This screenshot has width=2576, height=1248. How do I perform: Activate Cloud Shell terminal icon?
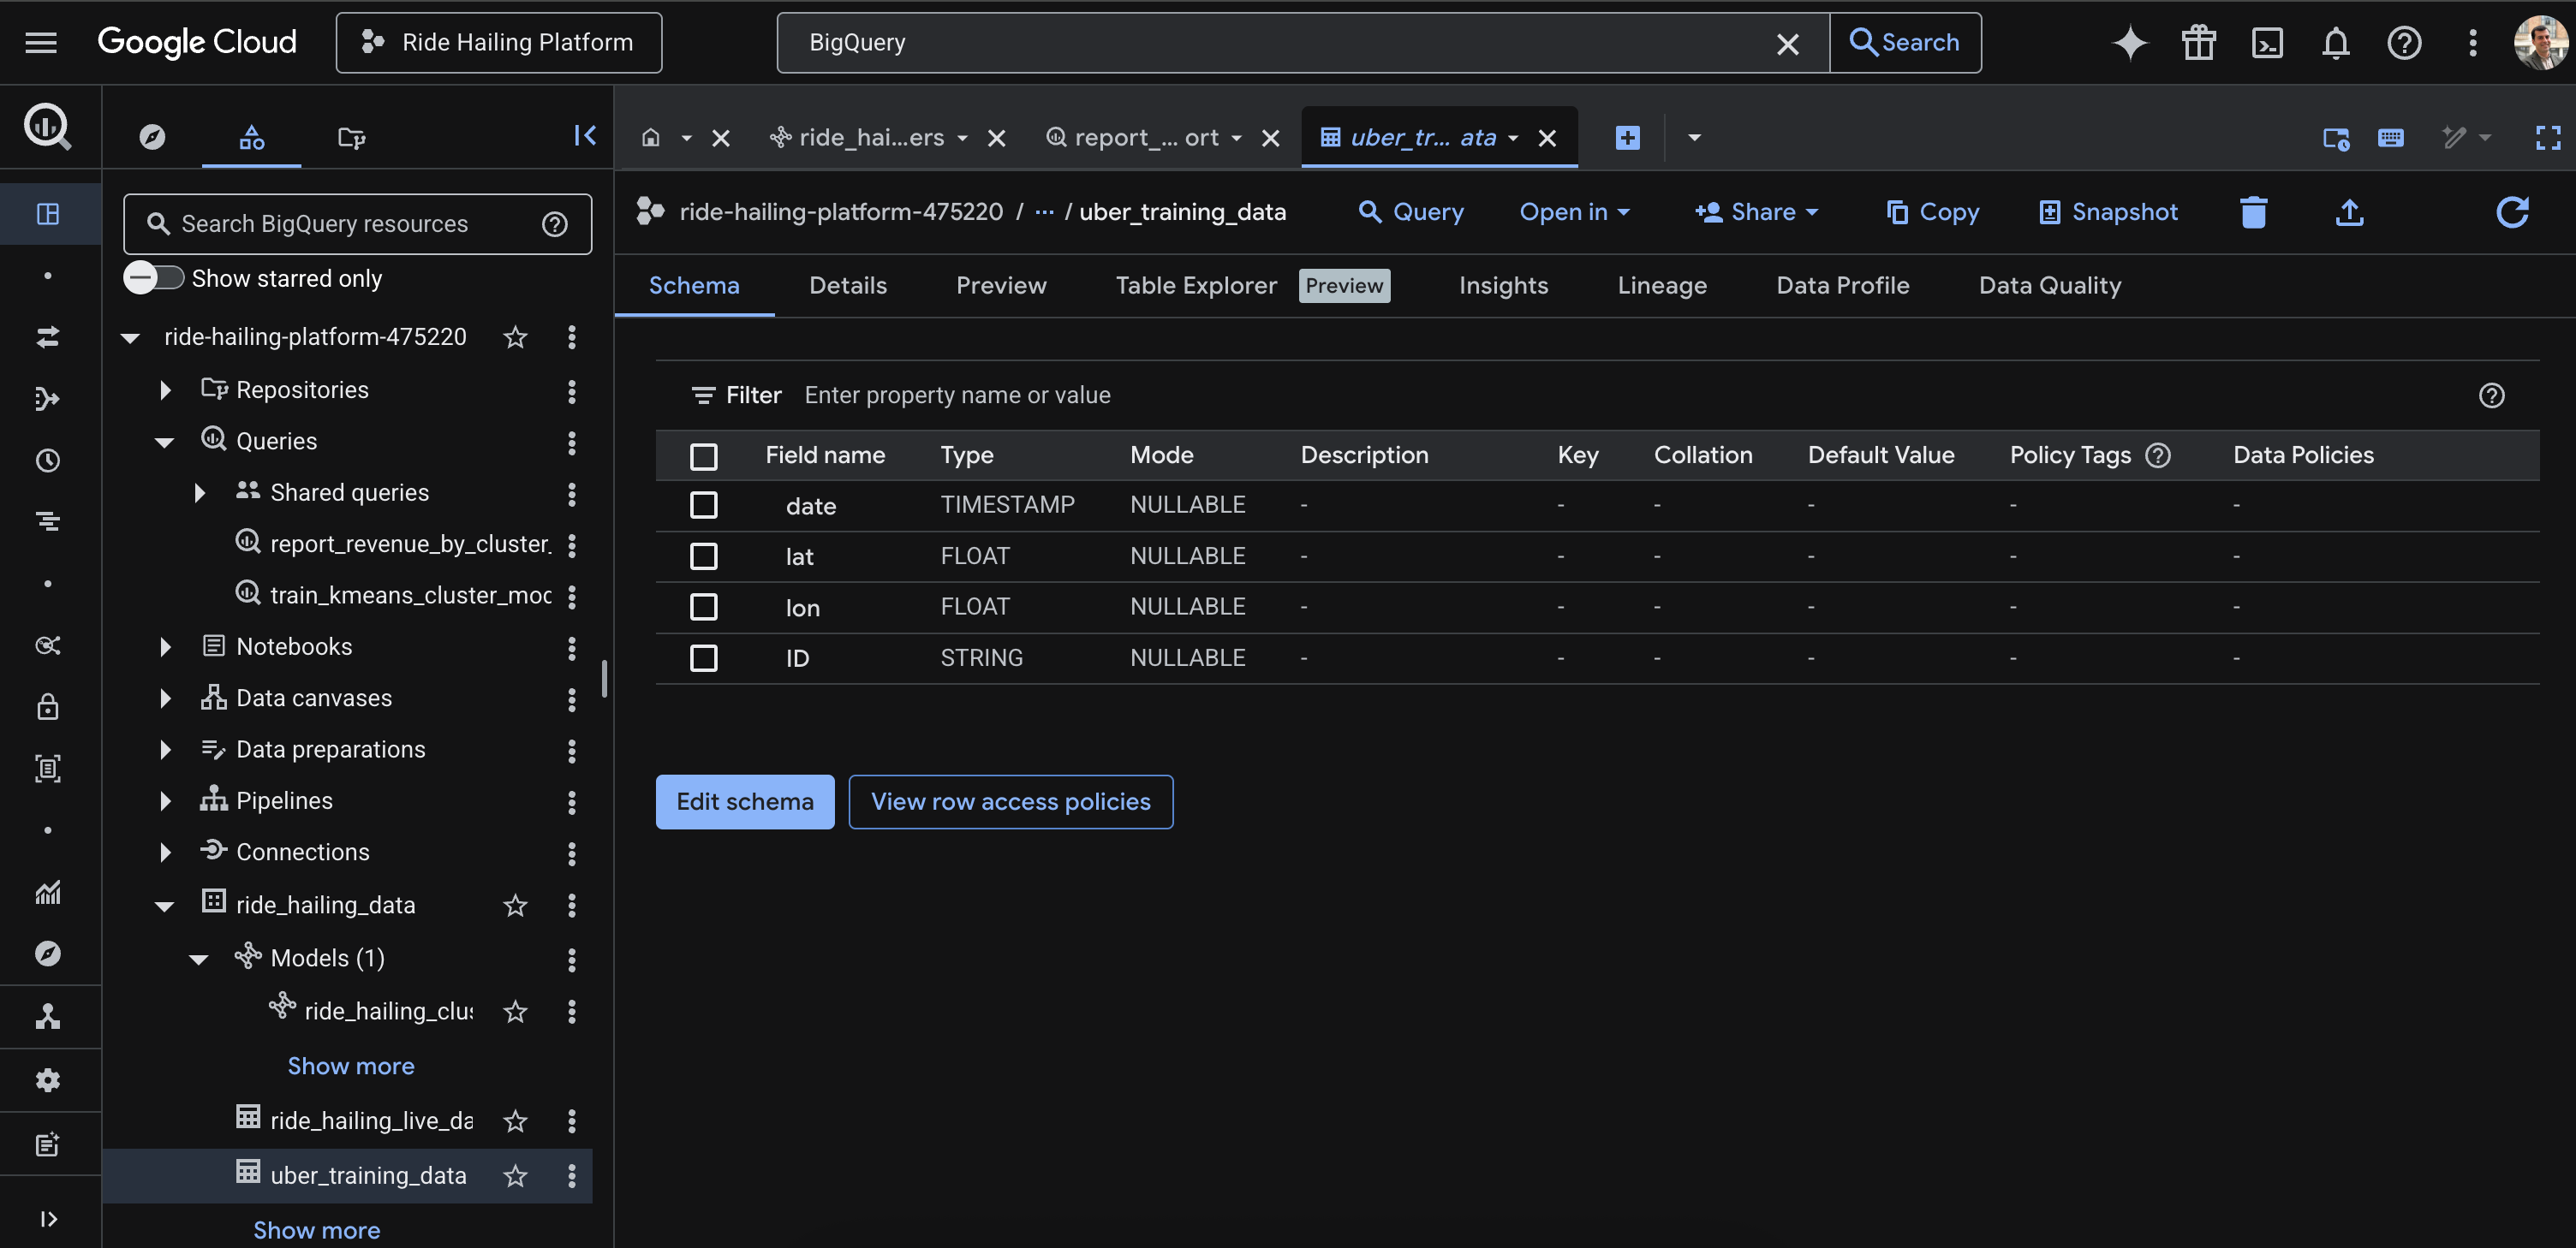[x=2266, y=43]
